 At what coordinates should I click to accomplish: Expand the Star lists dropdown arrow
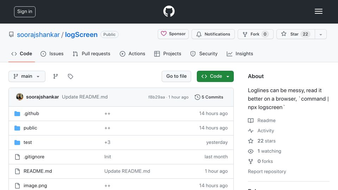click(320, 34)
